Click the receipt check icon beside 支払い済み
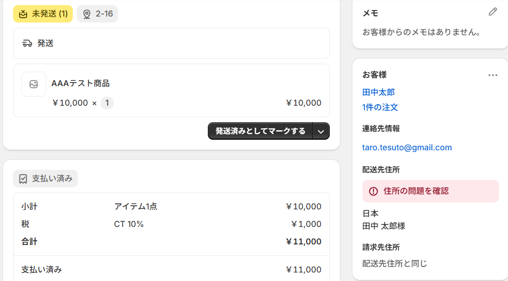The image size is (508, 281). pos(23,178)
